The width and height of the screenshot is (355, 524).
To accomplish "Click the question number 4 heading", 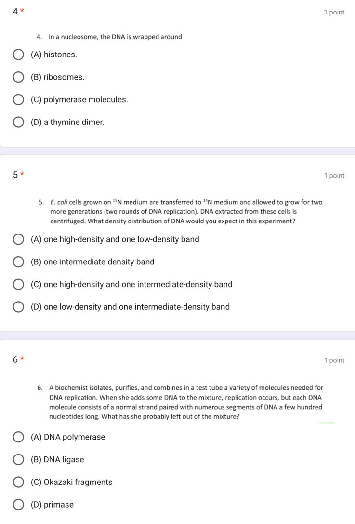I will pos(16,11).
